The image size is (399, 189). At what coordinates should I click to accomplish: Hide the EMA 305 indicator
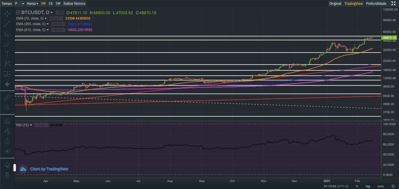coord(53,24)
